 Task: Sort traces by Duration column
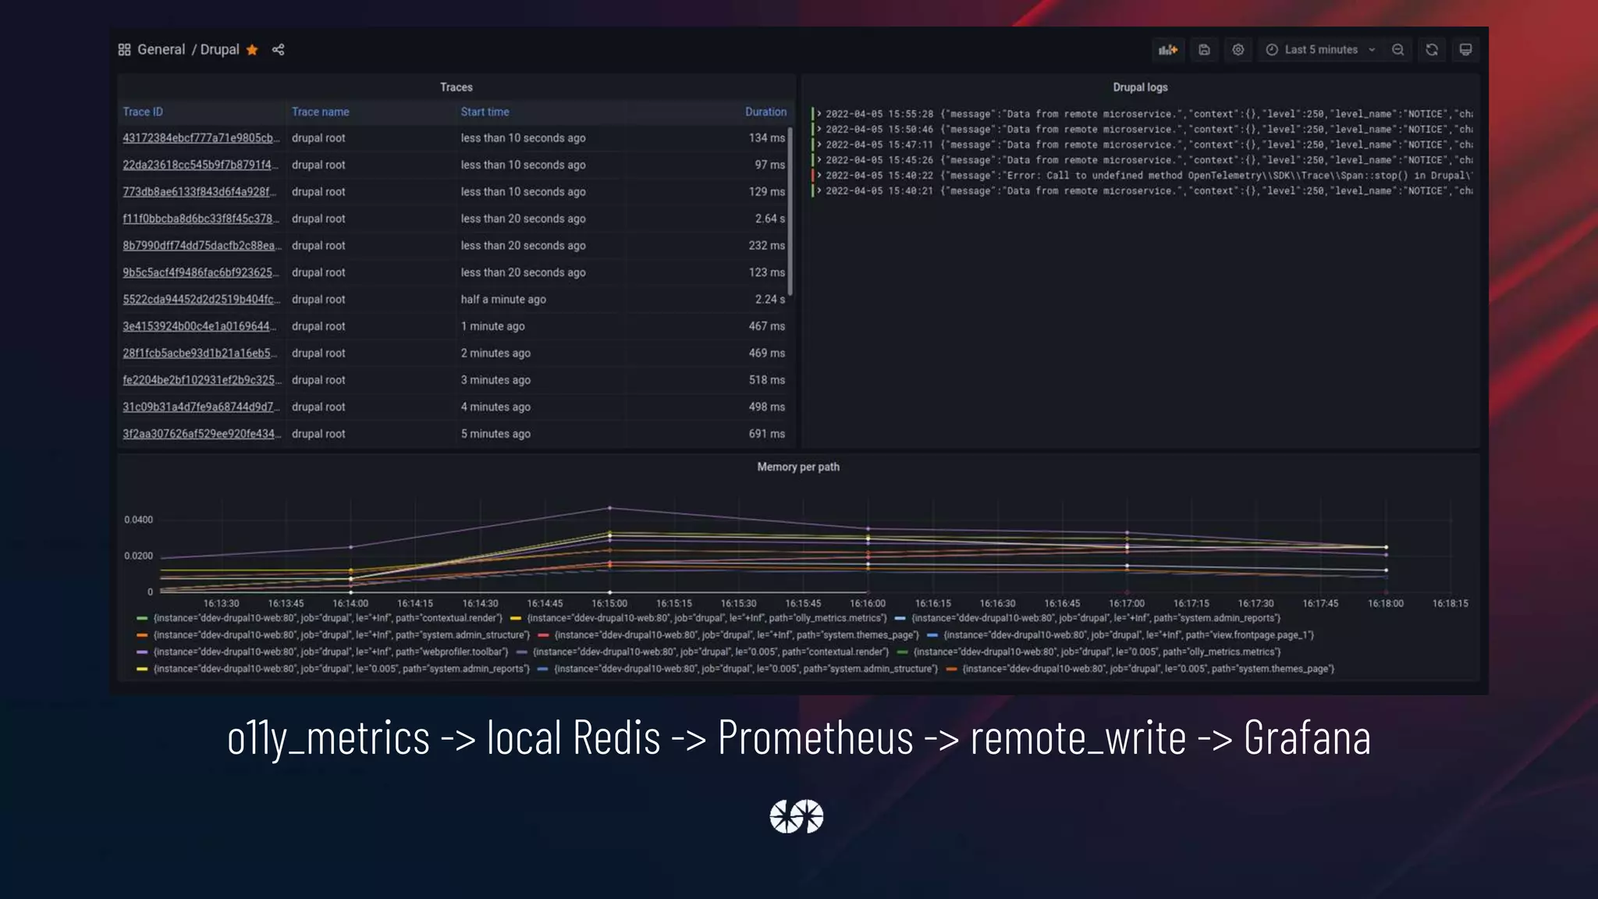pyautogui.click(x=765, y=112)
